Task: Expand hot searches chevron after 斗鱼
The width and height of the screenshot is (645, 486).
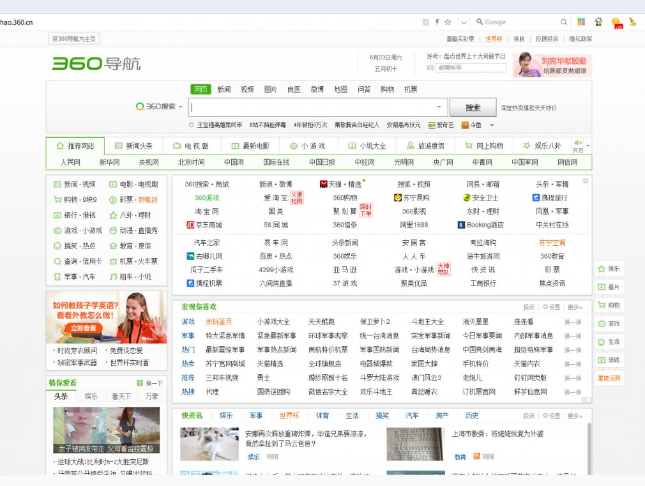Action: point(492,125)
